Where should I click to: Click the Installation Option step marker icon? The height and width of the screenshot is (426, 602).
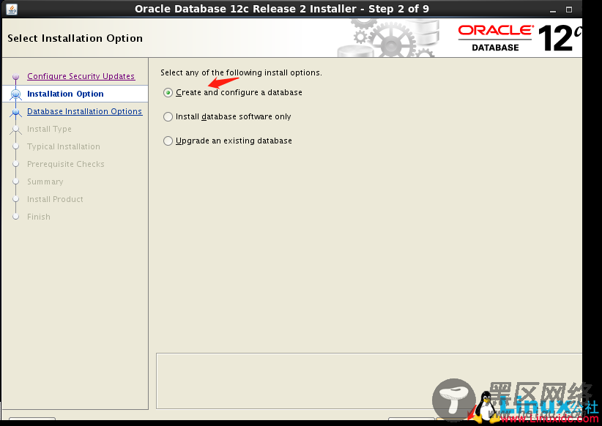pos(15,94)
